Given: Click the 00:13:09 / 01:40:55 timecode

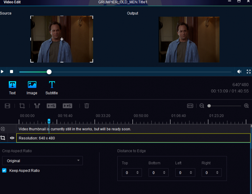Looking at the screenshot, I should [x=230, y=91].
